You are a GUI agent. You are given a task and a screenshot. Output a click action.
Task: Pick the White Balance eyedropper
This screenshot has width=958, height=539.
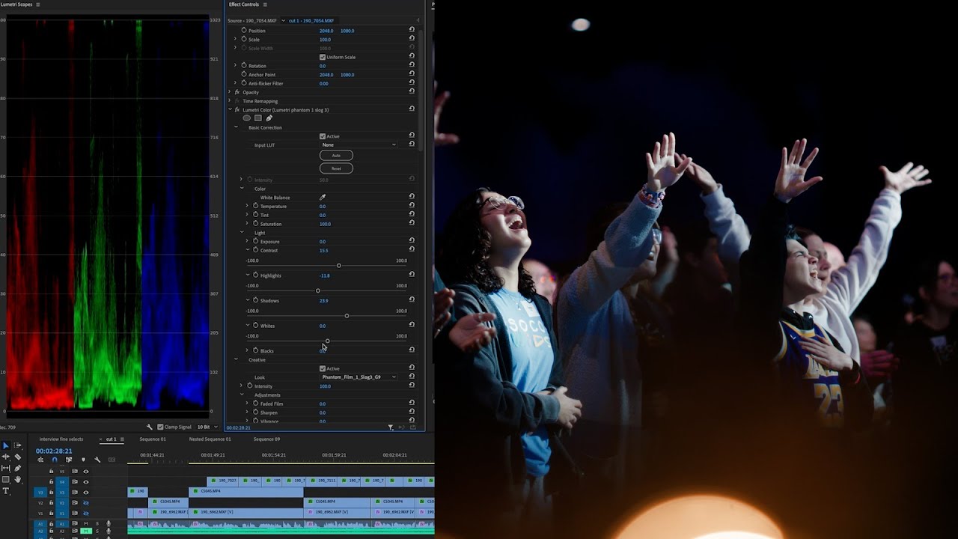(323, 197)
